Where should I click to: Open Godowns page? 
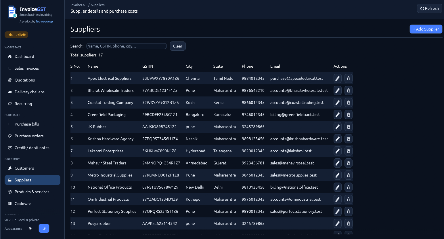coord(32,204)
